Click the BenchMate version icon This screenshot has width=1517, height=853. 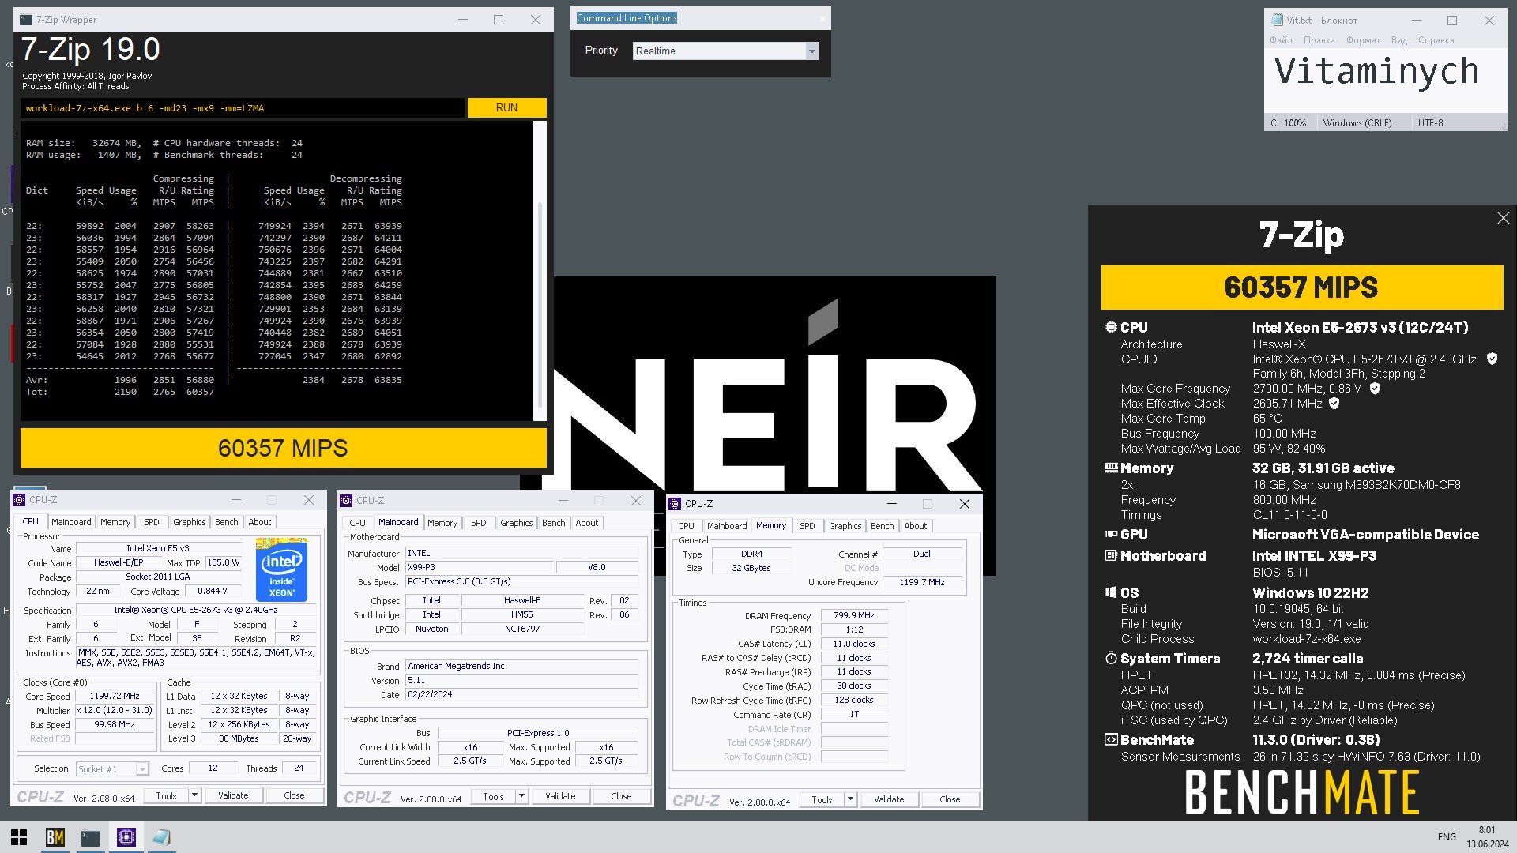pos(1111,740)
